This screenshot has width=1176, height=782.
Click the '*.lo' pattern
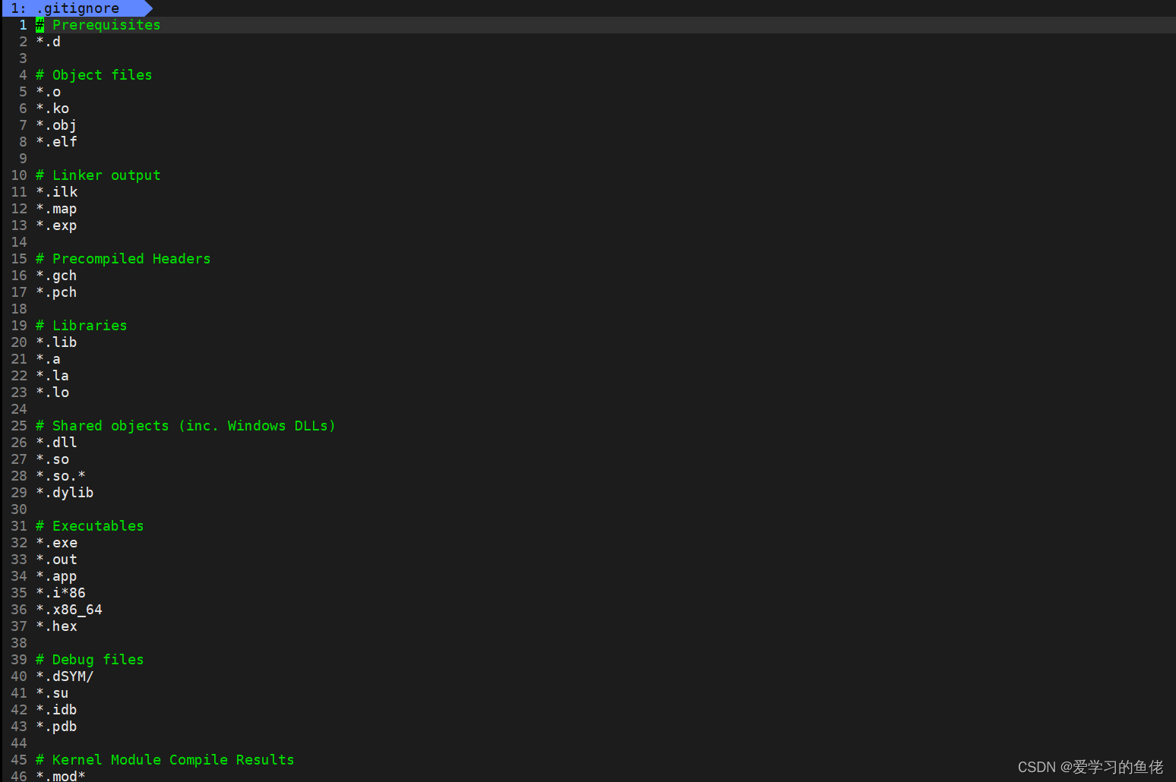point(52,393)
